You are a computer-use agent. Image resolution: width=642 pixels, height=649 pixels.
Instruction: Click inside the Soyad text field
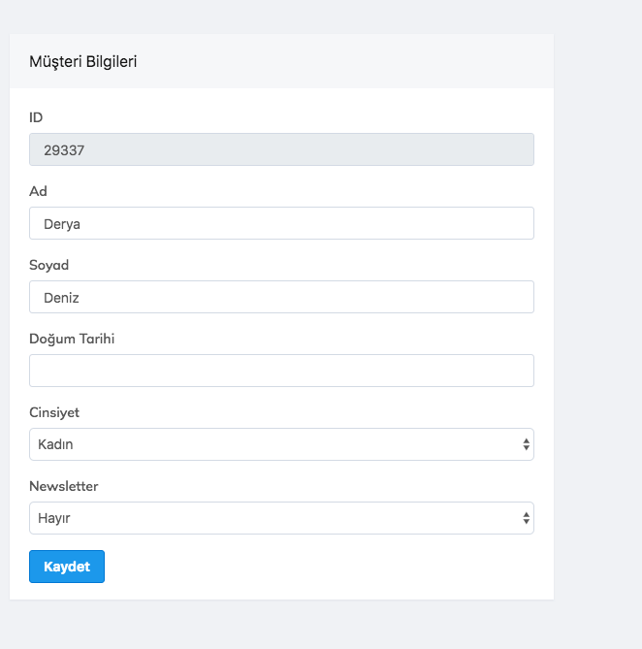pos(281,297)
